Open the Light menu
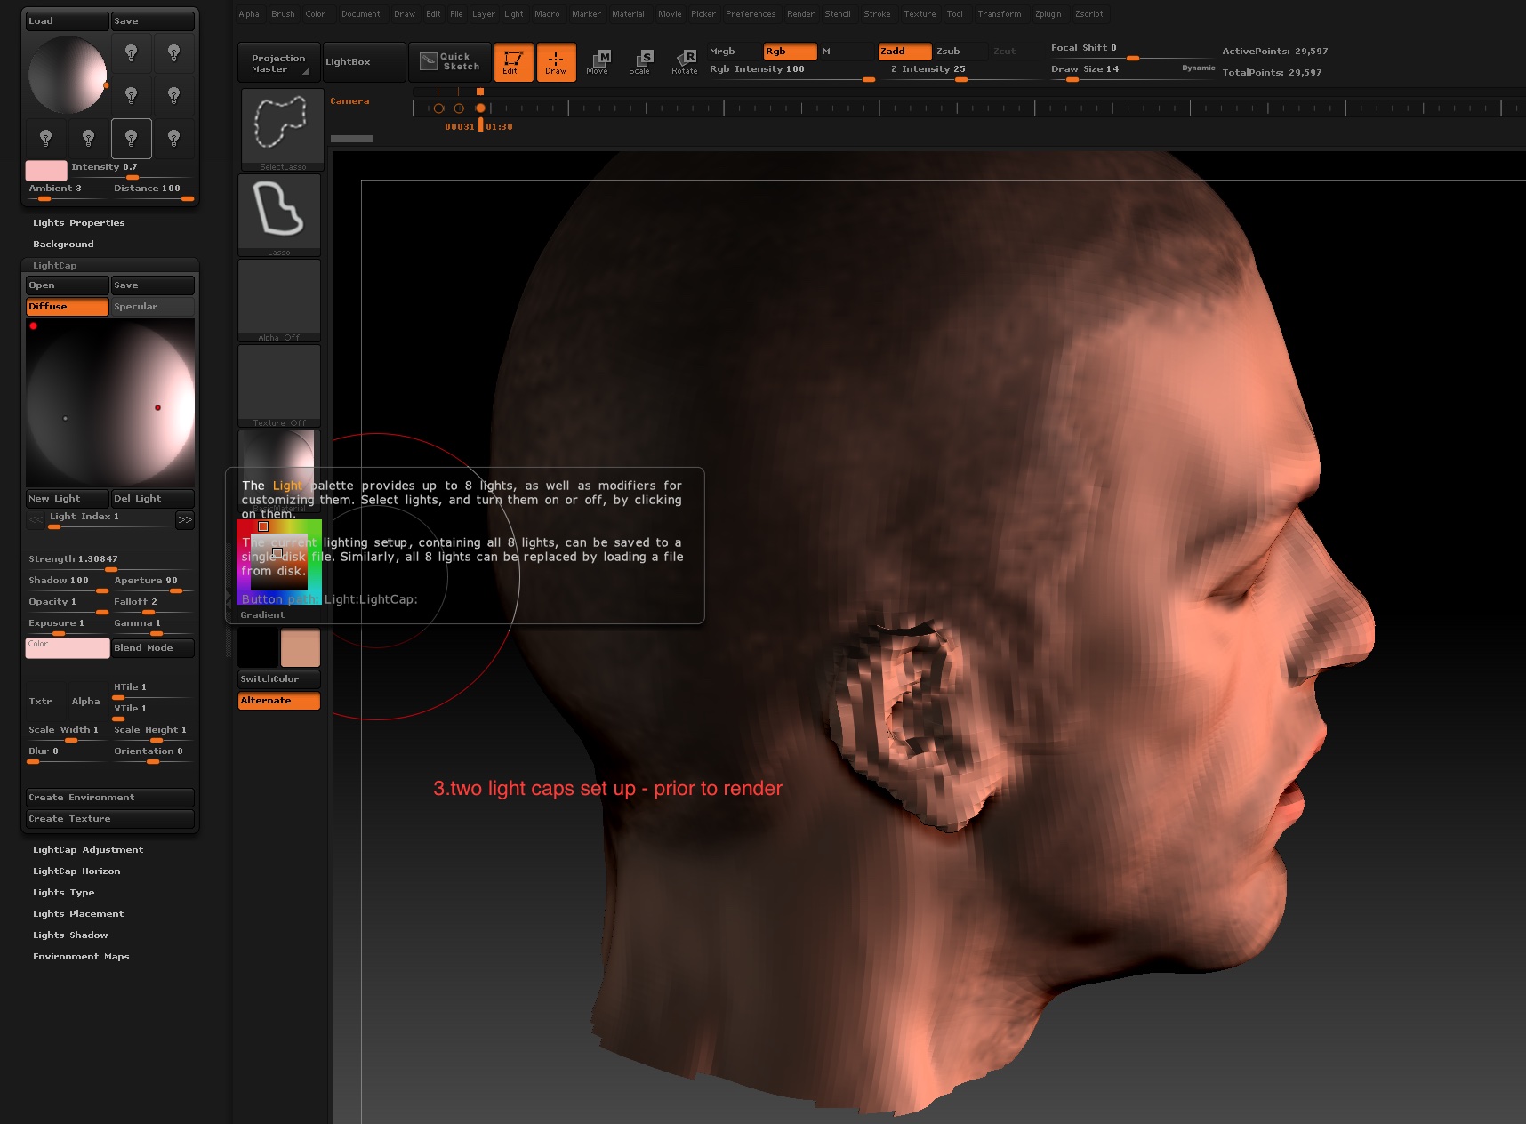 point(514,14)
